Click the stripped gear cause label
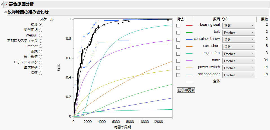Image resolution: width=270 pixels, height=130 pixels. click(209, 74)
